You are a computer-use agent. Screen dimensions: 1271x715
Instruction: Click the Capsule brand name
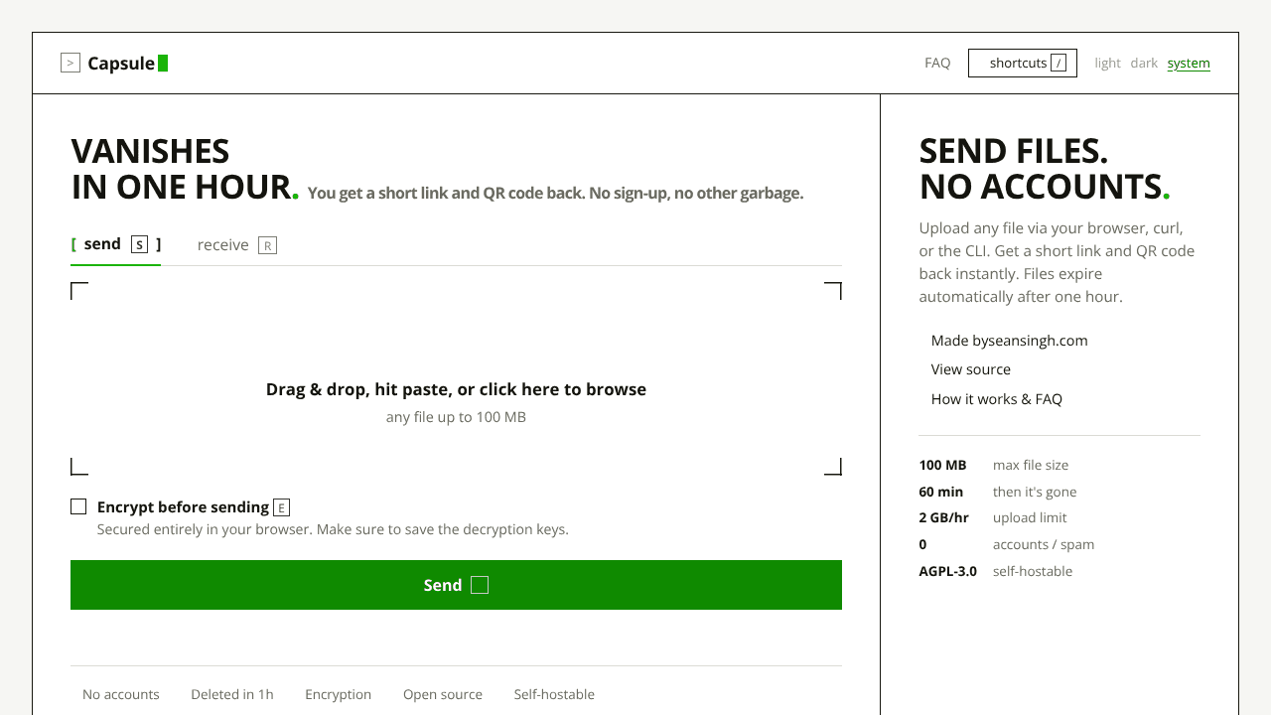[x=121, y=64]
